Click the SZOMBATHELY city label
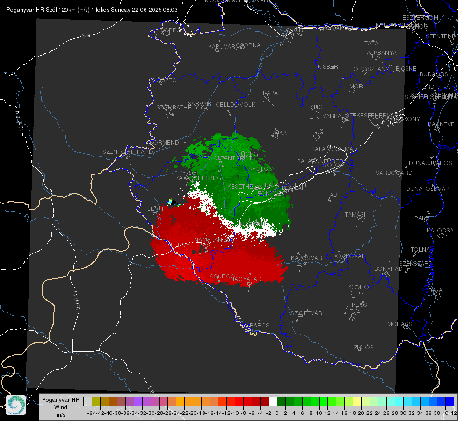 tap(177, 108)
